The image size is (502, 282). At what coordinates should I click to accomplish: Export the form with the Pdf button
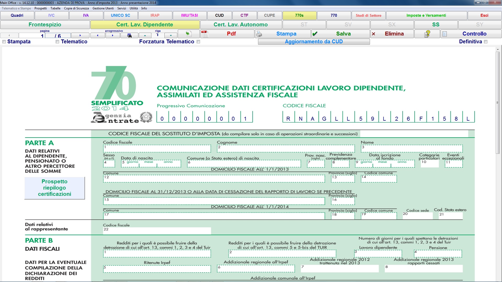pos(227,34)
